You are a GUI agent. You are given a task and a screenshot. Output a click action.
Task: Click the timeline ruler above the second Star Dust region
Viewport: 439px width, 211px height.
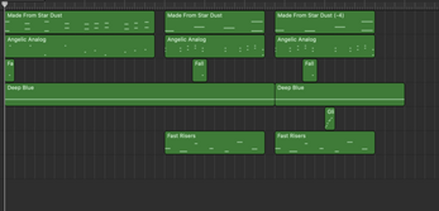click(215, 5)
